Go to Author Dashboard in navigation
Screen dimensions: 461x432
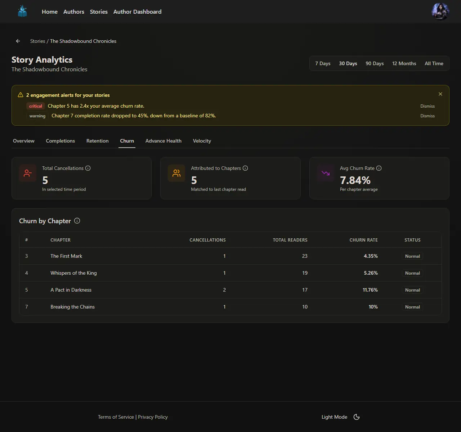click(x=137, y=12)
